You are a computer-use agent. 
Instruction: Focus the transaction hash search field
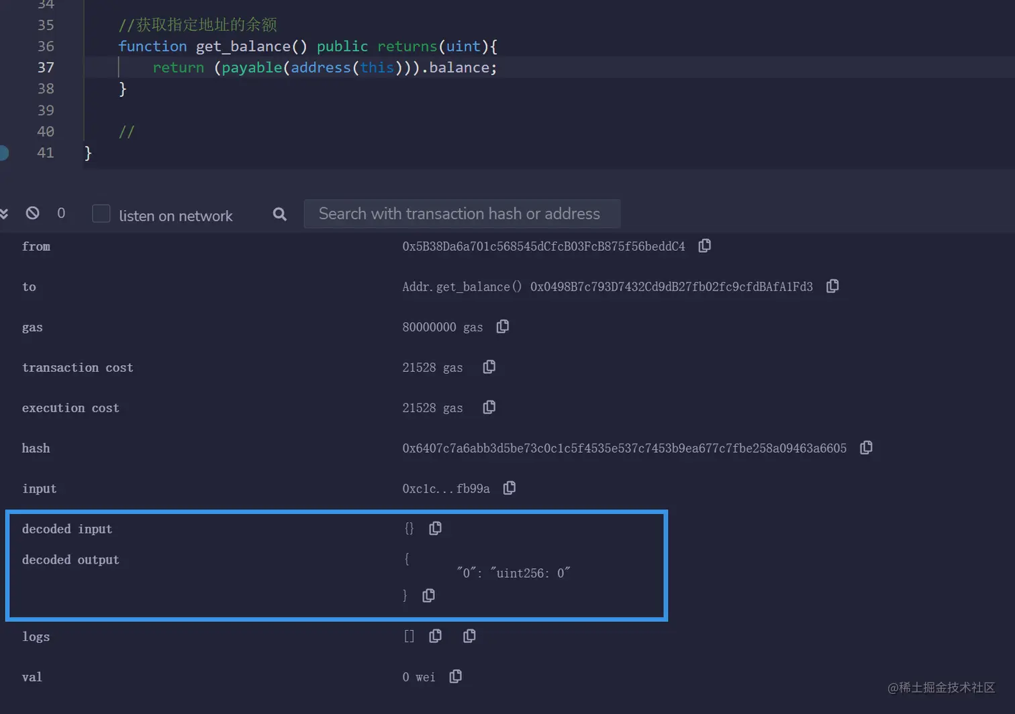point(462,213)
